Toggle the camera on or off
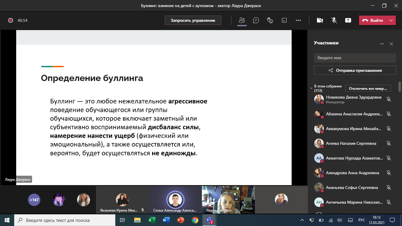This screenshot has width=402, height=226. [320, 20]
